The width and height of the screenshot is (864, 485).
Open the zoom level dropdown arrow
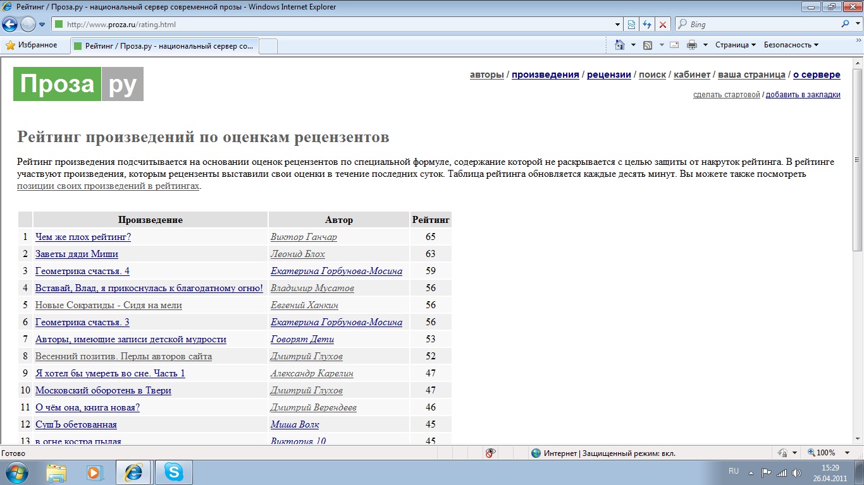848,453
